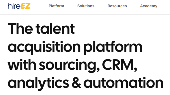Click the word 'The' starting the headline
Image resolution: width=170 pixels, height=95 pixels.
coord(20,29)
